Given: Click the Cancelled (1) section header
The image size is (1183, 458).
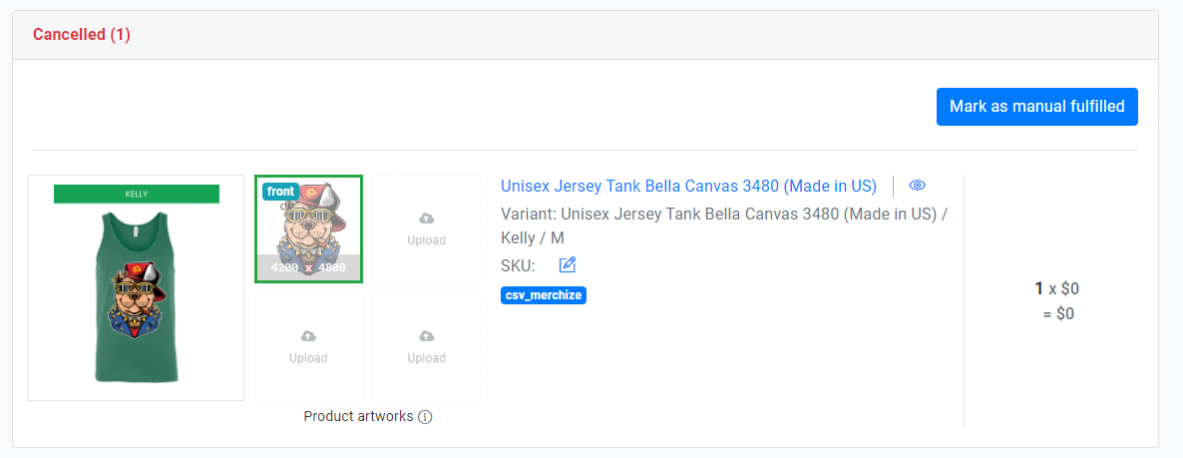Looking at the screenshot, I should 82,35.
